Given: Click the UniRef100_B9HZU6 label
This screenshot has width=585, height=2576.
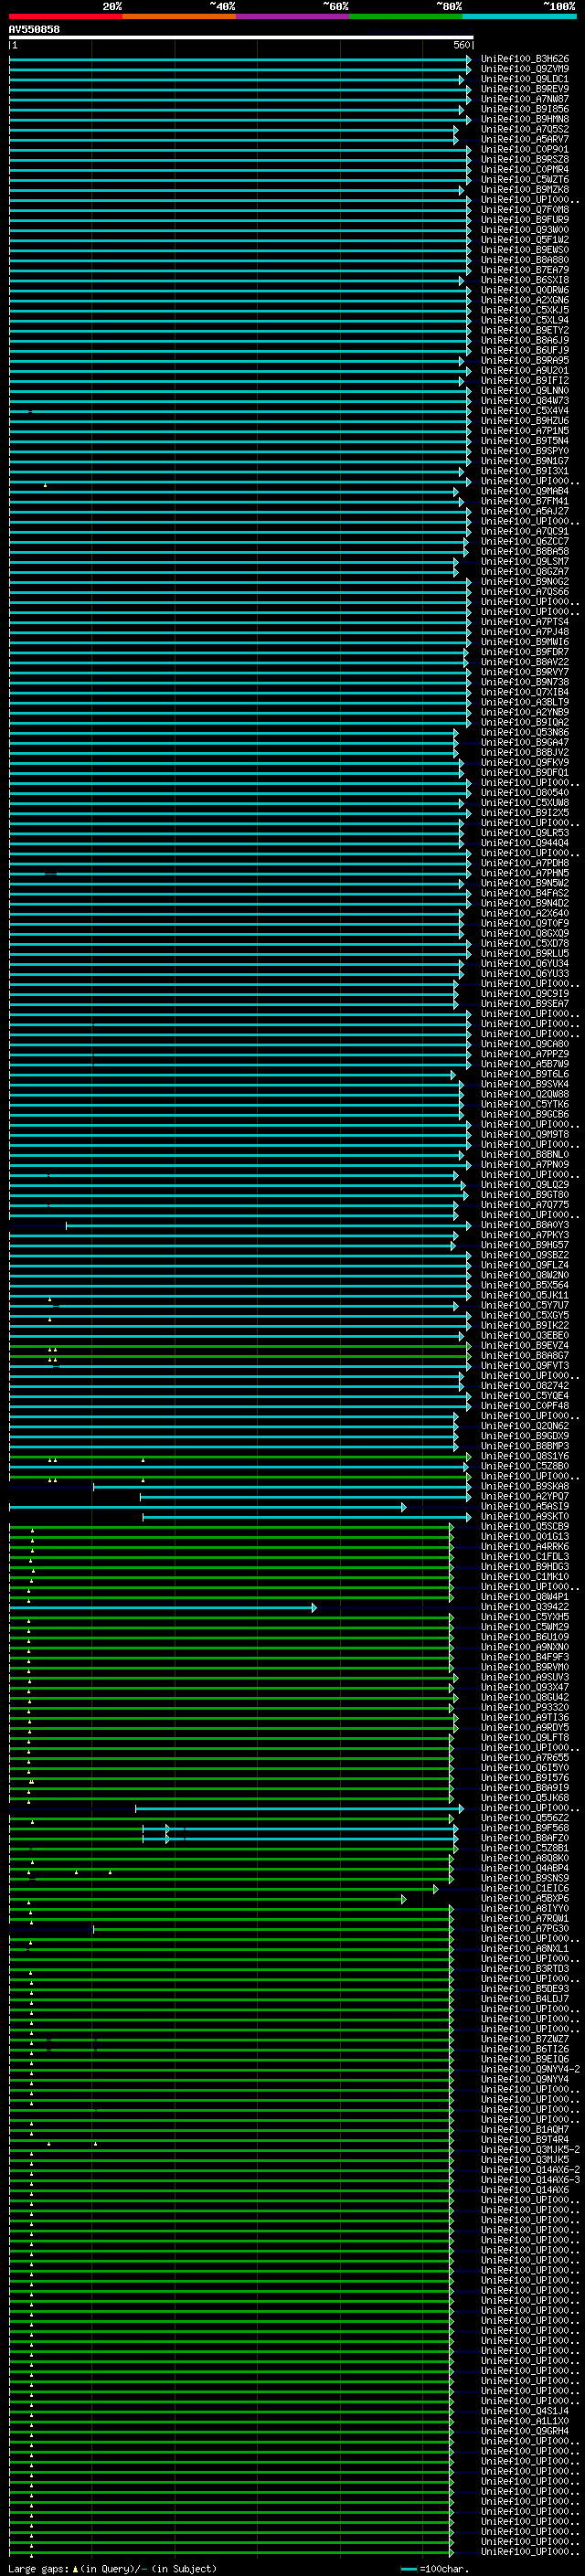Looking at the screenshot, I should tap(525, 420).
